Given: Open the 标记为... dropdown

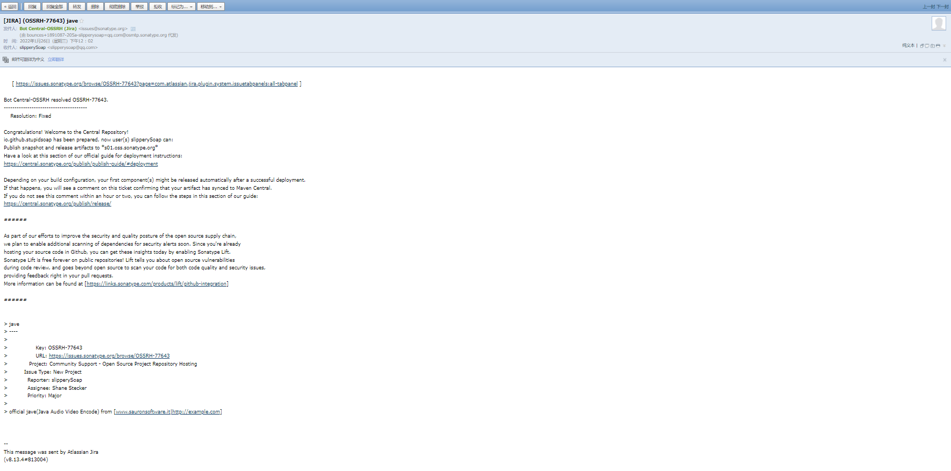Looking at the screenshot, I should pos(182,6).
